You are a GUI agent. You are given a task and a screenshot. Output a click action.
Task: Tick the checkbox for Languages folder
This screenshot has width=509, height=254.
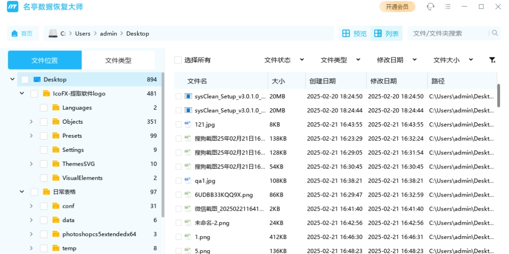point(43,108)
